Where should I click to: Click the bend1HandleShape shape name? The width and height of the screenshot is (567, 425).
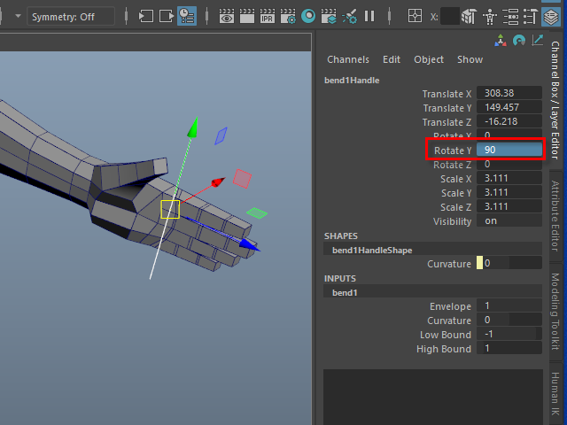(372, 251)
